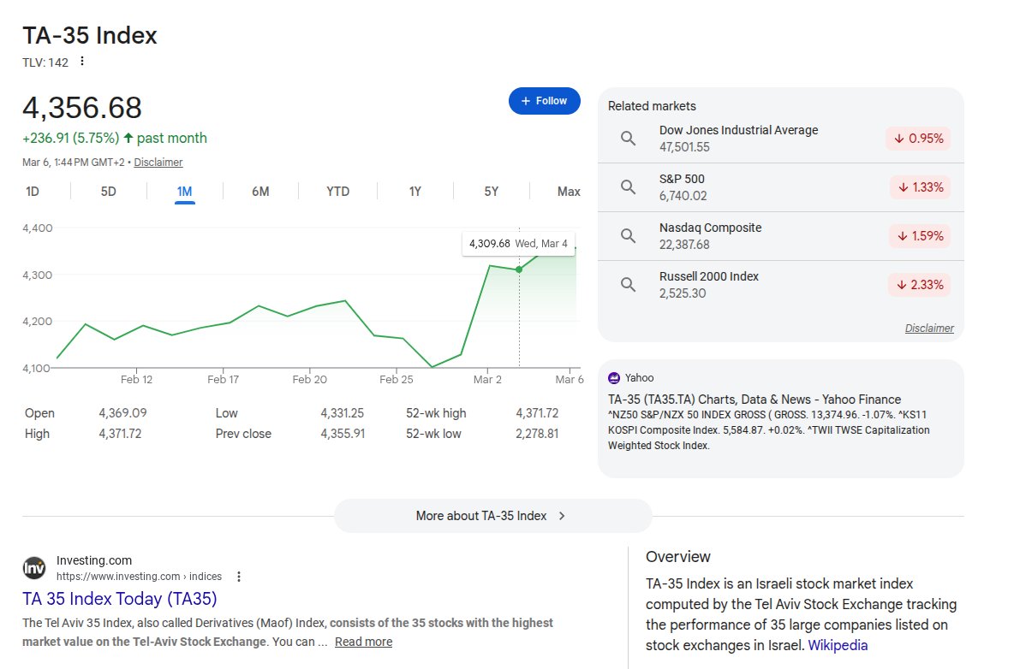The width and height of the screenshot is (1026, 669).
Task: Select the 5D time range tab
Action: [x=109, y=192]
